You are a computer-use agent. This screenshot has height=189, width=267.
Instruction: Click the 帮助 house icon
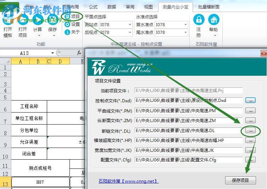tap(214, 19)
